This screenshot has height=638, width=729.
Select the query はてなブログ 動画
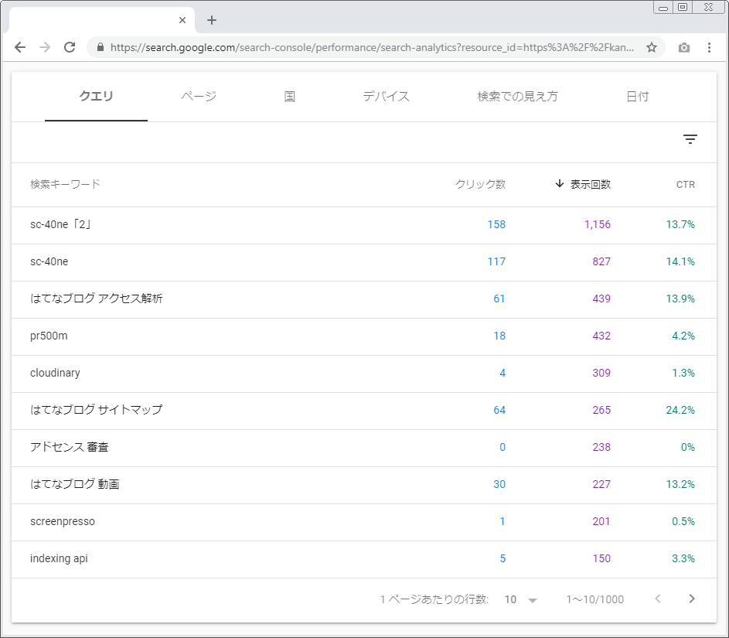[75, 484]
